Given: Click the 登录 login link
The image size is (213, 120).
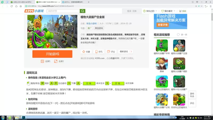Looking at the screenshot, I should click(x=129, y=11).
